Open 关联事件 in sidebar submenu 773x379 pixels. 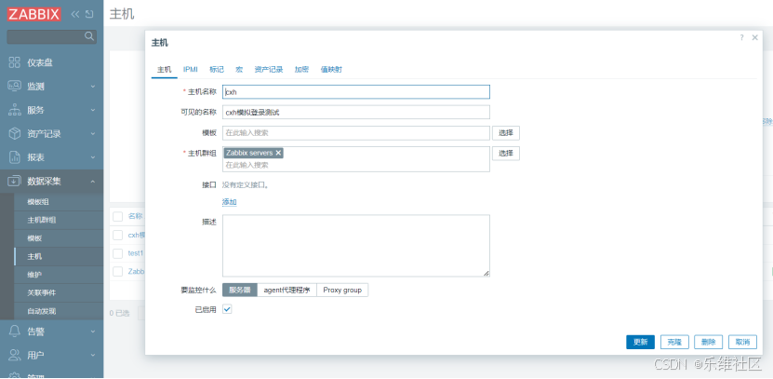[x=59, y=292]
